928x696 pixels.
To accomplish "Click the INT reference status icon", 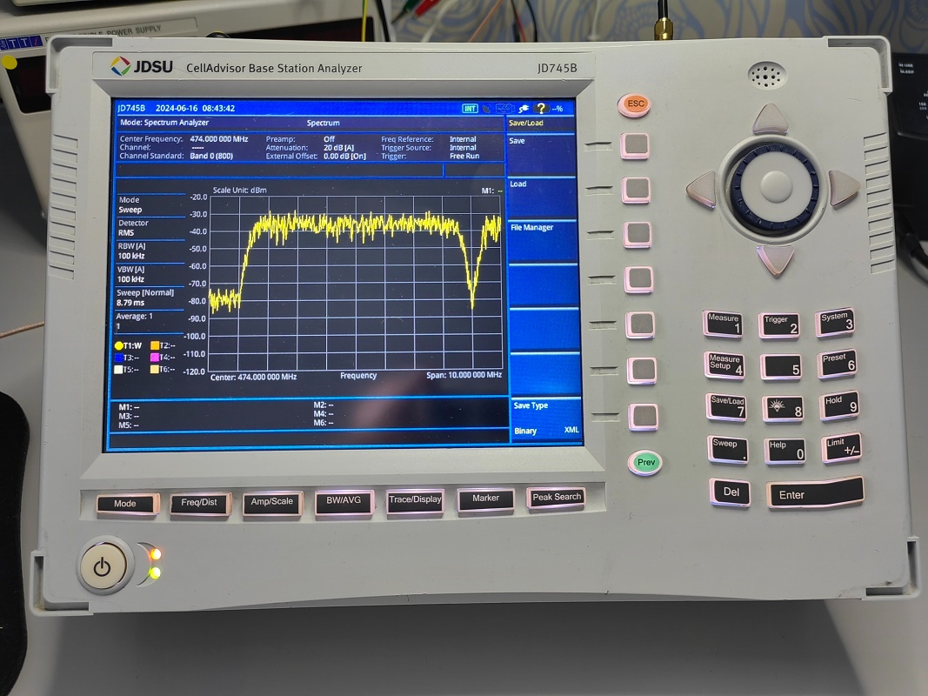I will [x=470, y=108].
